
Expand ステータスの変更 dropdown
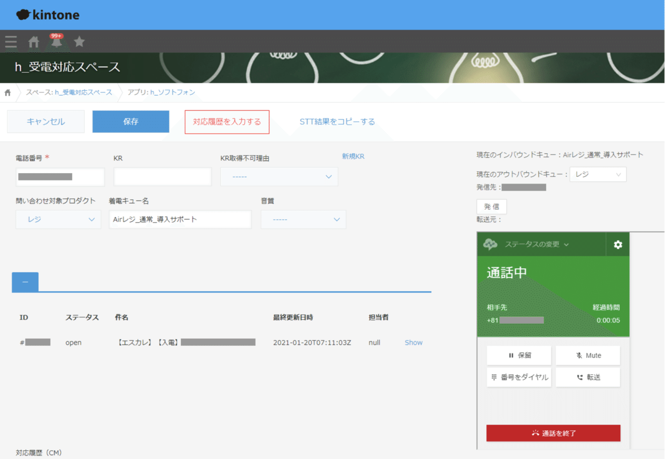tap(537, 244)
